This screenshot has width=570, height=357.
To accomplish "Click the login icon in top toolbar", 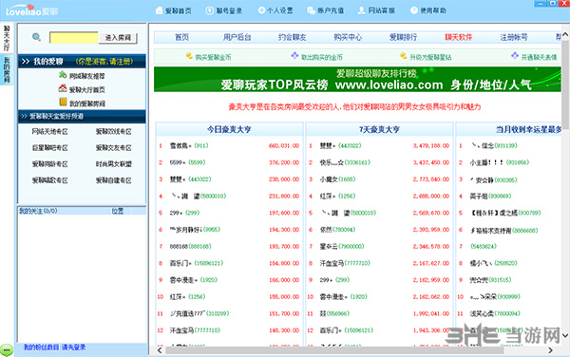I will point(209,10).
